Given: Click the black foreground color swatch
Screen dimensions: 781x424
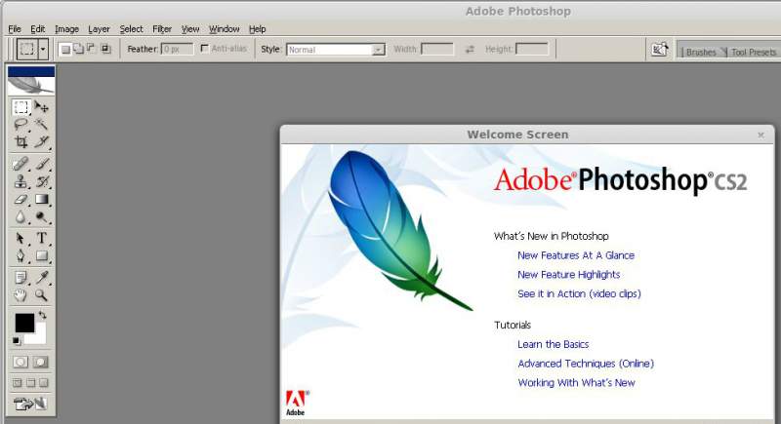Looking at the screenshot, I should click(23, 322).
